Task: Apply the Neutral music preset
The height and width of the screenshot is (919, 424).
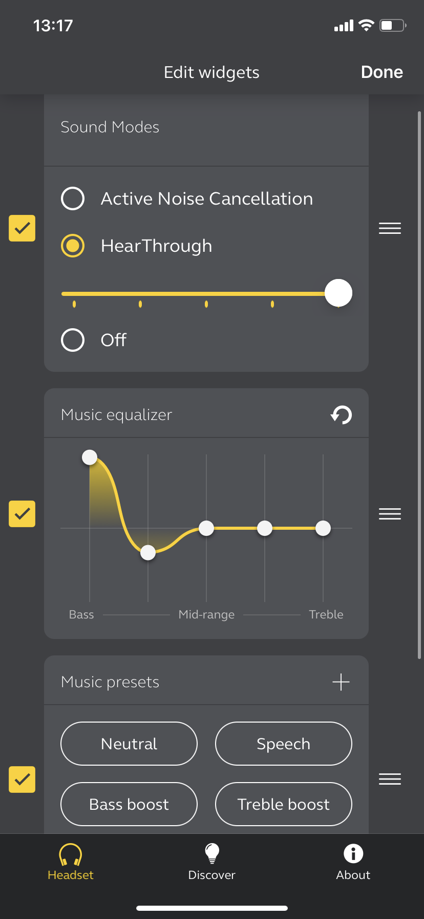Action: (x=129, y=744)
